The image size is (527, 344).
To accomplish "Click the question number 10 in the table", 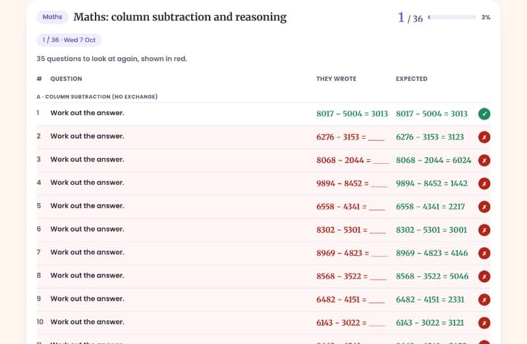I will tap(40, 322).
